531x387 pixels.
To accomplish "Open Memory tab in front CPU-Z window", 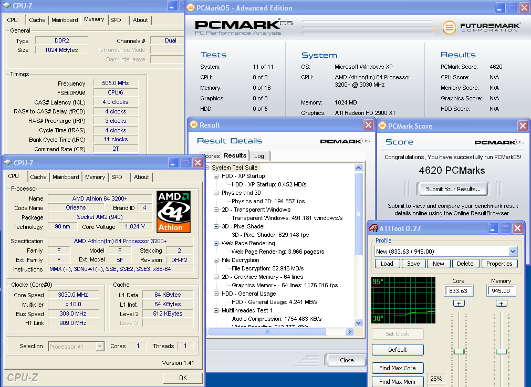I will coord(95,177).
